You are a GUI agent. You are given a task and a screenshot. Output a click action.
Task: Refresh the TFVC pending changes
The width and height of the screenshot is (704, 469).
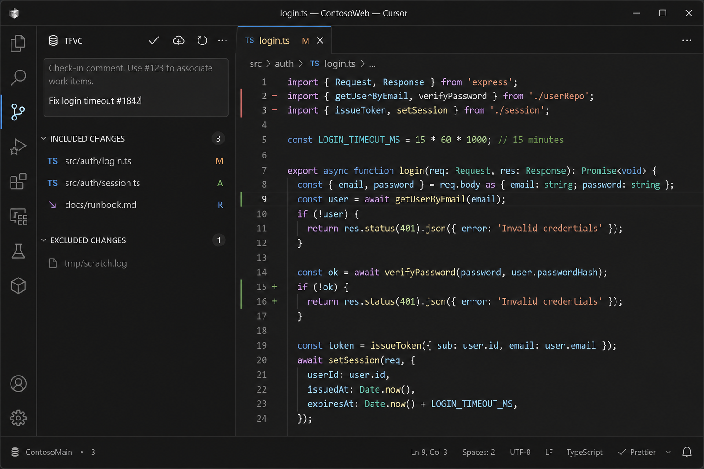coord(202,41)
